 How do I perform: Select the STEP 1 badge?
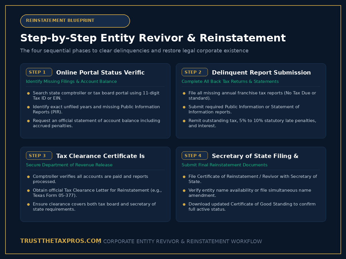[x=39, y=72]
